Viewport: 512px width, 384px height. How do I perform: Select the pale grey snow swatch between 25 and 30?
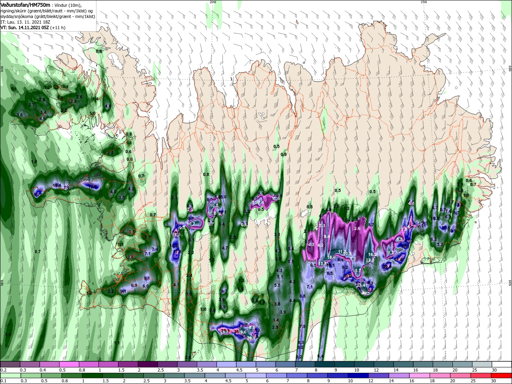click(482, 364)
